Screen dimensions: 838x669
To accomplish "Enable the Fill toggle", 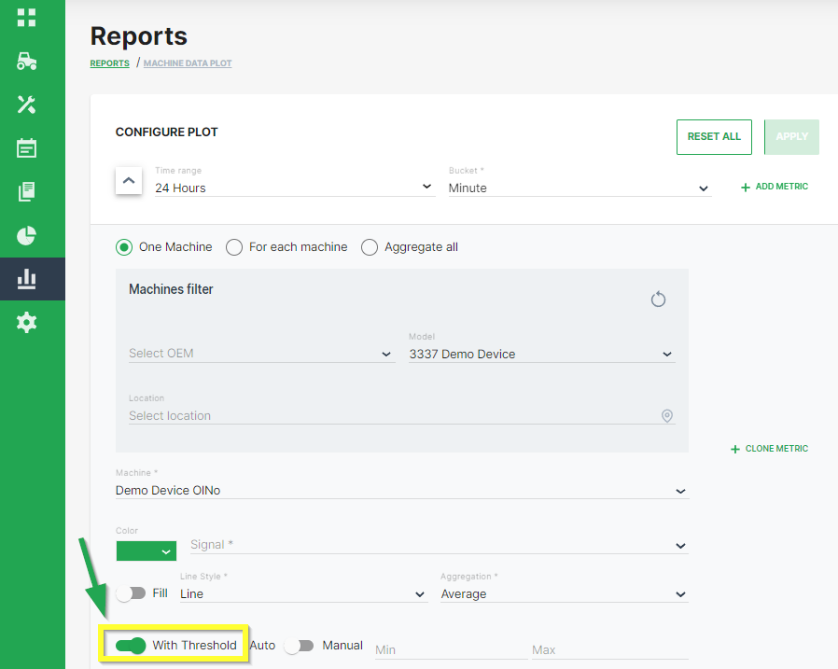I will [131, 593].
